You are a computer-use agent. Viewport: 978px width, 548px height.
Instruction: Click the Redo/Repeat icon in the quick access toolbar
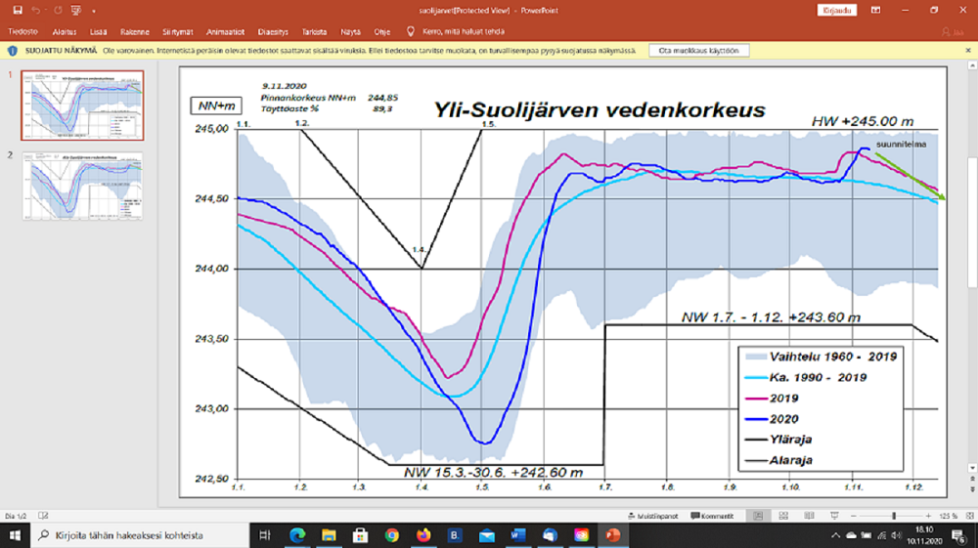click(58, 10)
